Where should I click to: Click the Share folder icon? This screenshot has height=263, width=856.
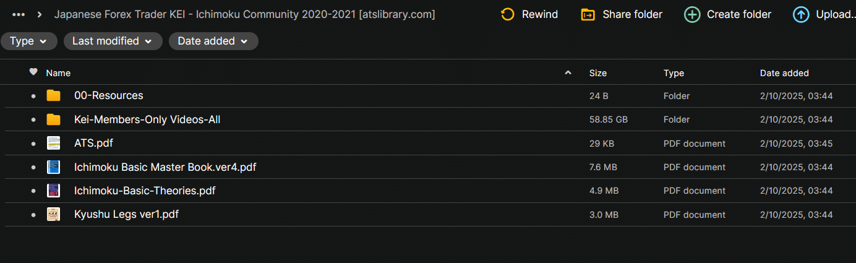coord(588,14)
